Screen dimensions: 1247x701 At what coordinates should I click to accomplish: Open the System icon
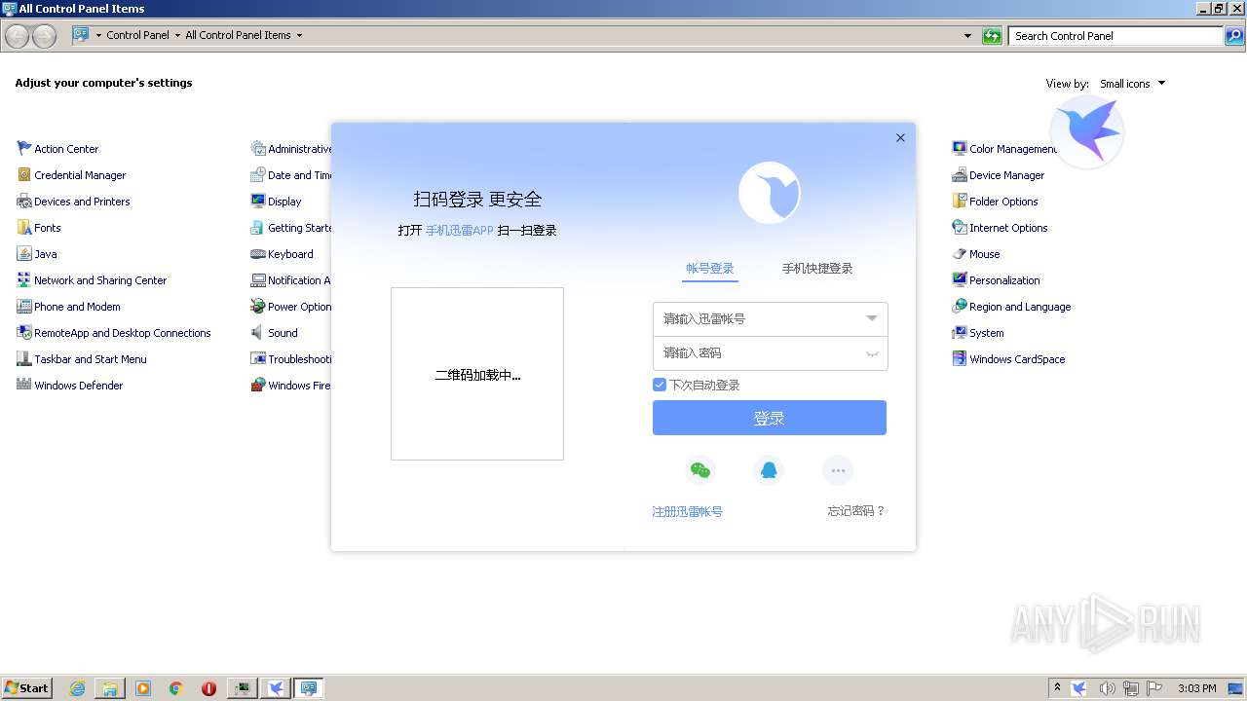click(x=960, y=332)
